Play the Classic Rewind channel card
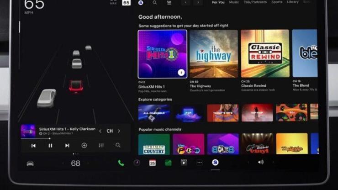Image resolution: width=338 pixels, height=190 pixels. [265, 53]
